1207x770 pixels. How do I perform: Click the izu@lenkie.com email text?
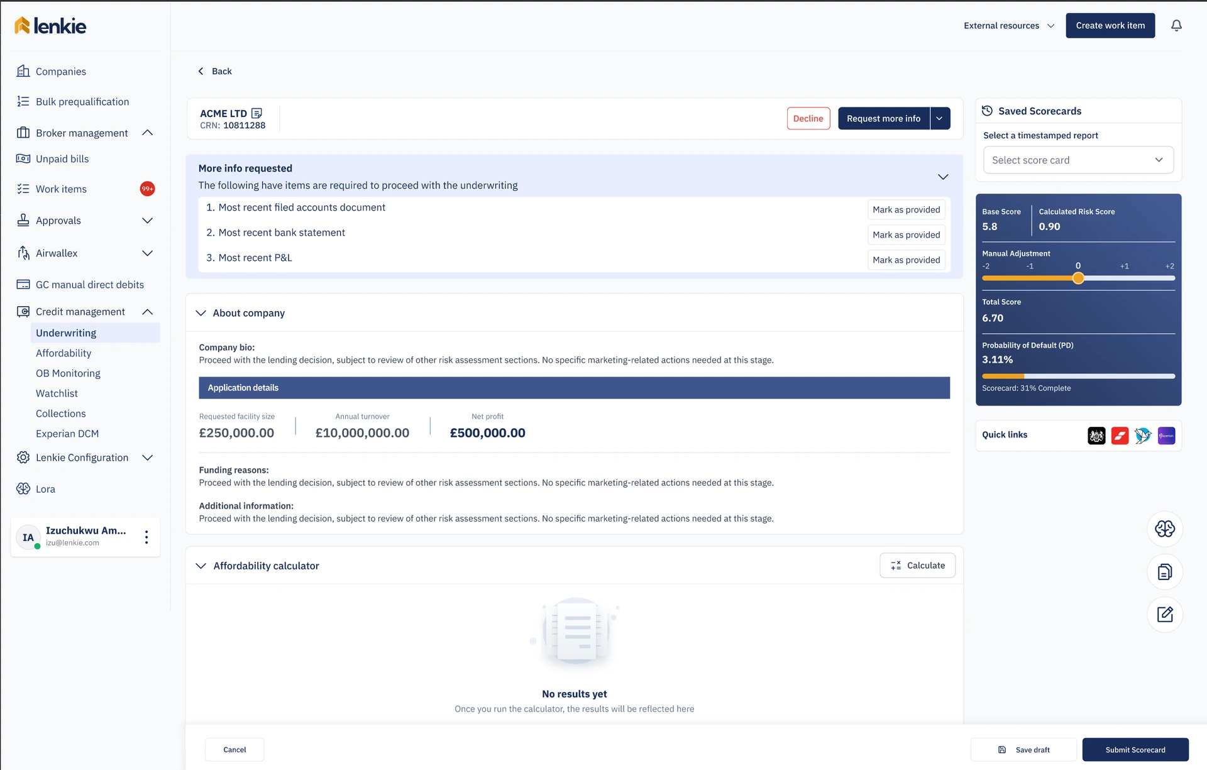pyautogui.click(x=72, y=542)
